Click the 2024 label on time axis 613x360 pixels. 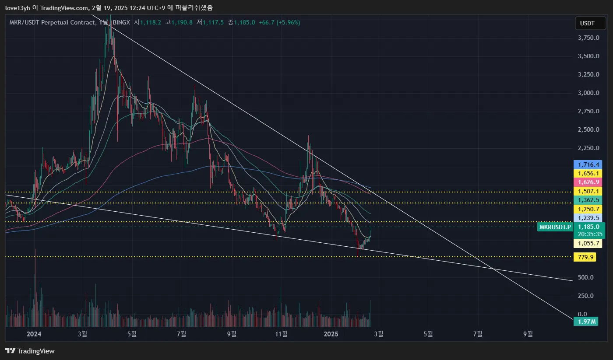[34, 334]
